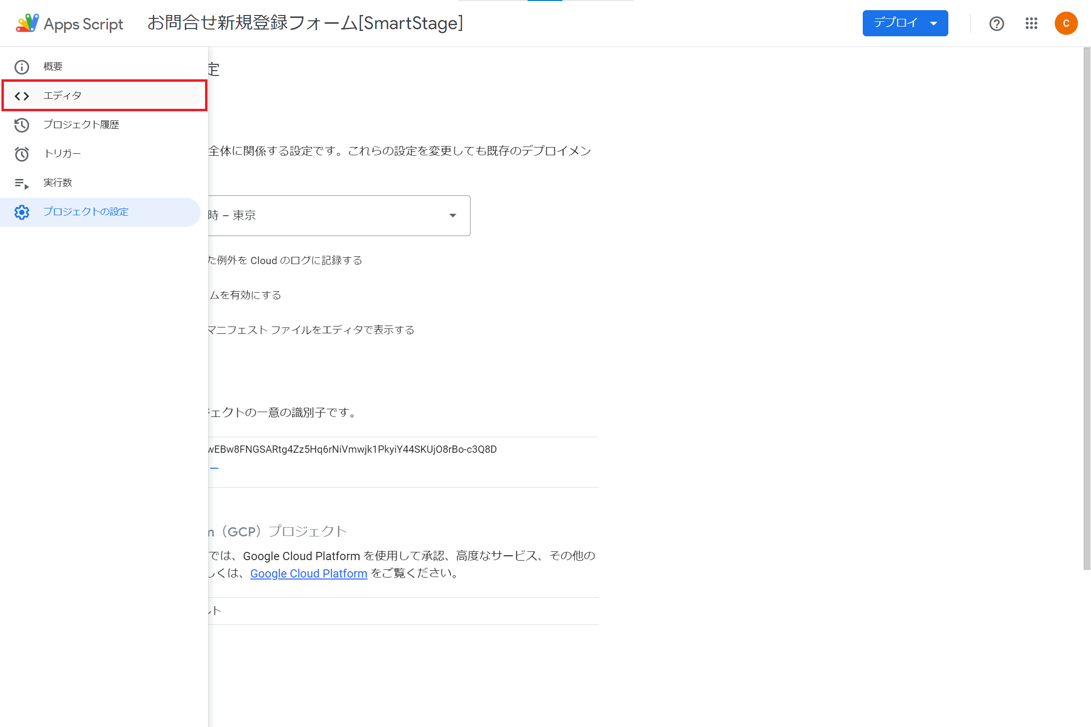
Task: Open the timezone dropdown showing 東京
Action: pyautogui.click(x=339, y=216)
